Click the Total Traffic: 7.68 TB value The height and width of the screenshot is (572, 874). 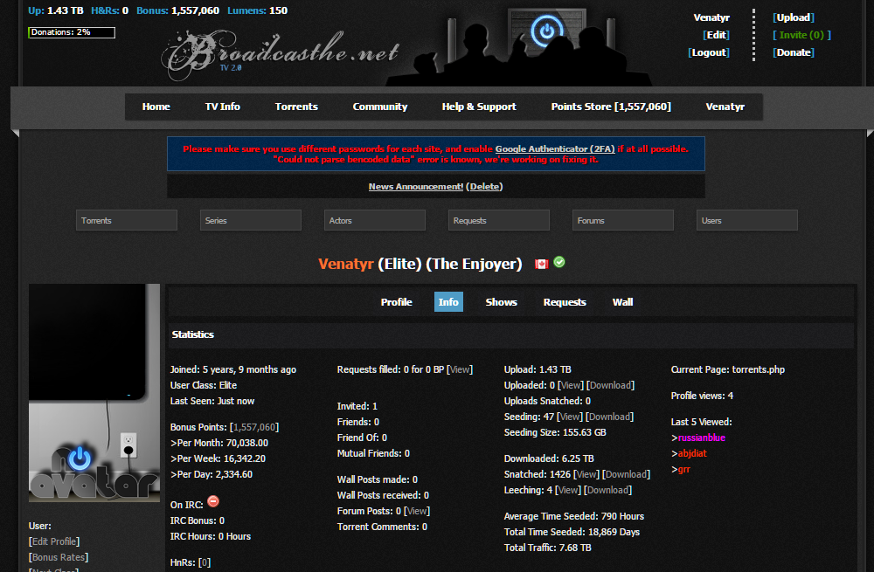(547, 548)
